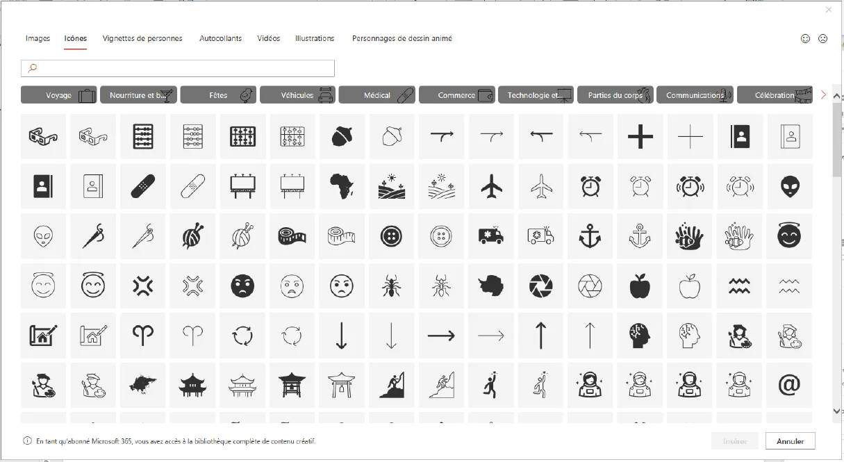844x462 pixels.
Task: Filter icons by Voyage category
Action: (x=59, y=95)
